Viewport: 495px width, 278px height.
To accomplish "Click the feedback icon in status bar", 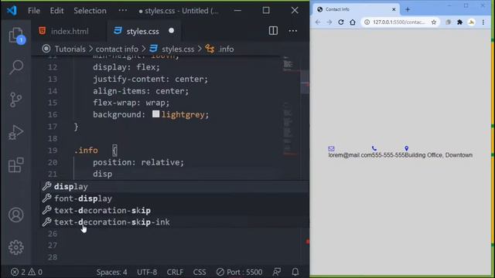I will (277, 272).
